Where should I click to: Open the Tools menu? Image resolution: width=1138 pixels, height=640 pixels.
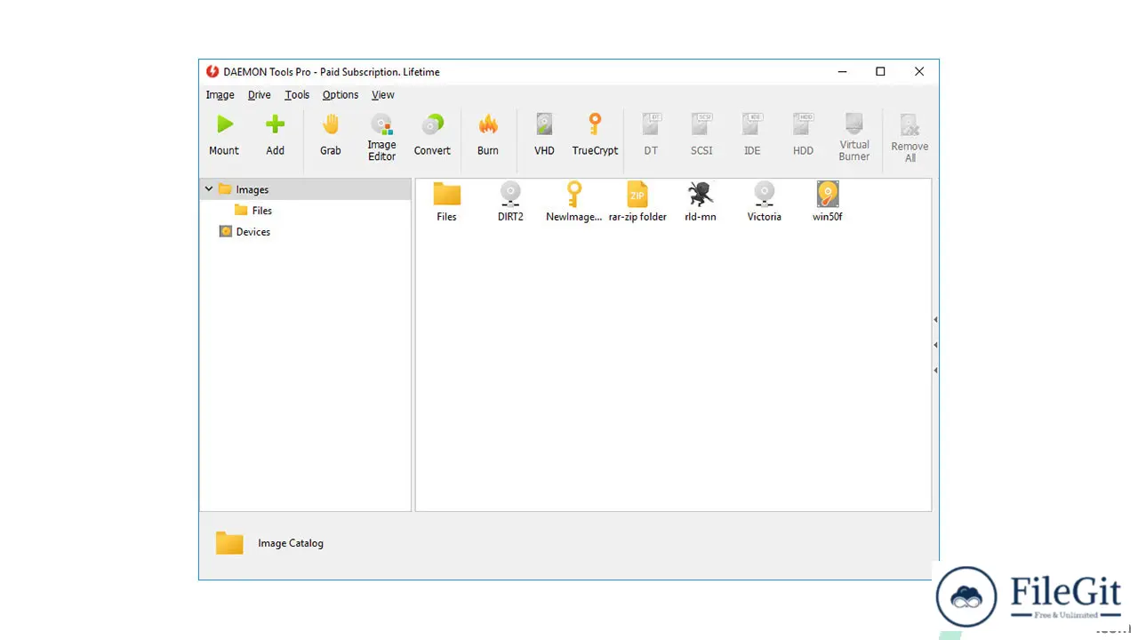(x=297, y=95)
